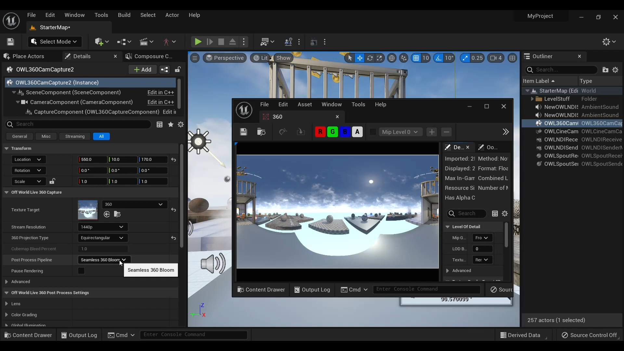The height and width of the screenshot is (351, 624).
Task: Open the 360 Projection Type dropdown
Action: point(102,238)
